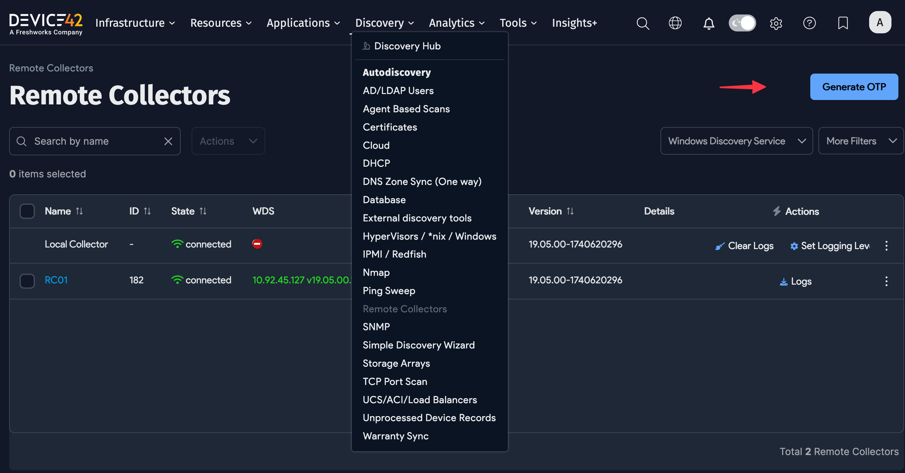Select SNMP from the Discovery menu
The image size is (905, 473).
pyautogui.click(x=376, y=326)
